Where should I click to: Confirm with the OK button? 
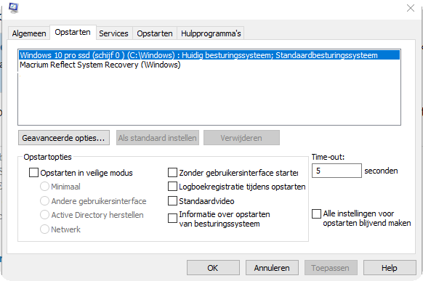tap(213, 267)
